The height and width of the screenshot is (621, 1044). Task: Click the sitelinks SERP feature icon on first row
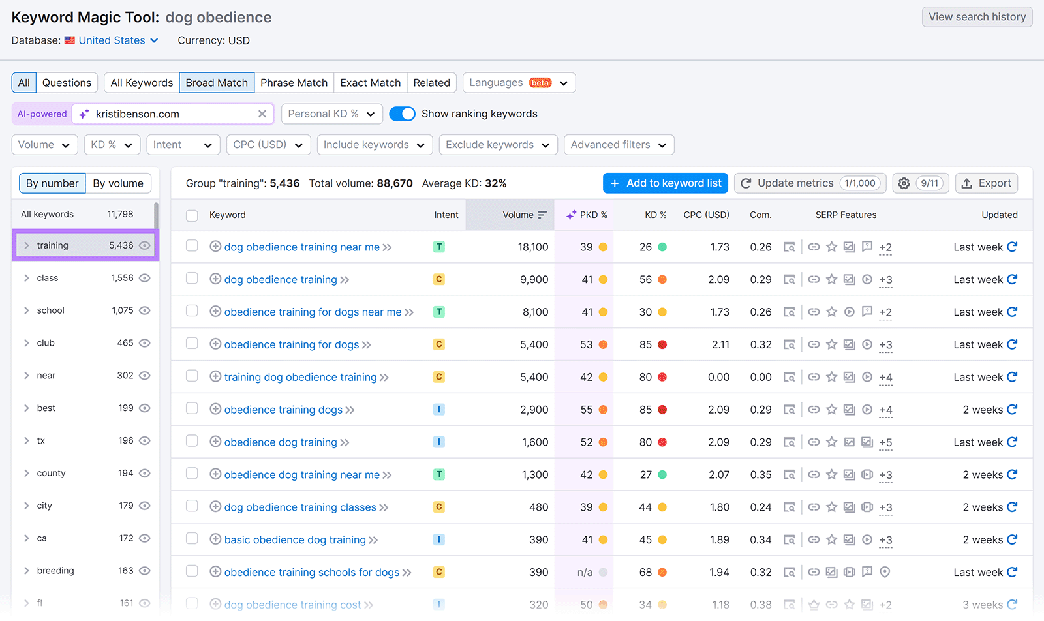814,247
